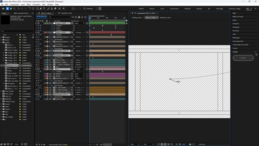The width and height of the screenshot is (259, 146).
Task: Toggle the viewer Region of Interest button
Action: 168,144
